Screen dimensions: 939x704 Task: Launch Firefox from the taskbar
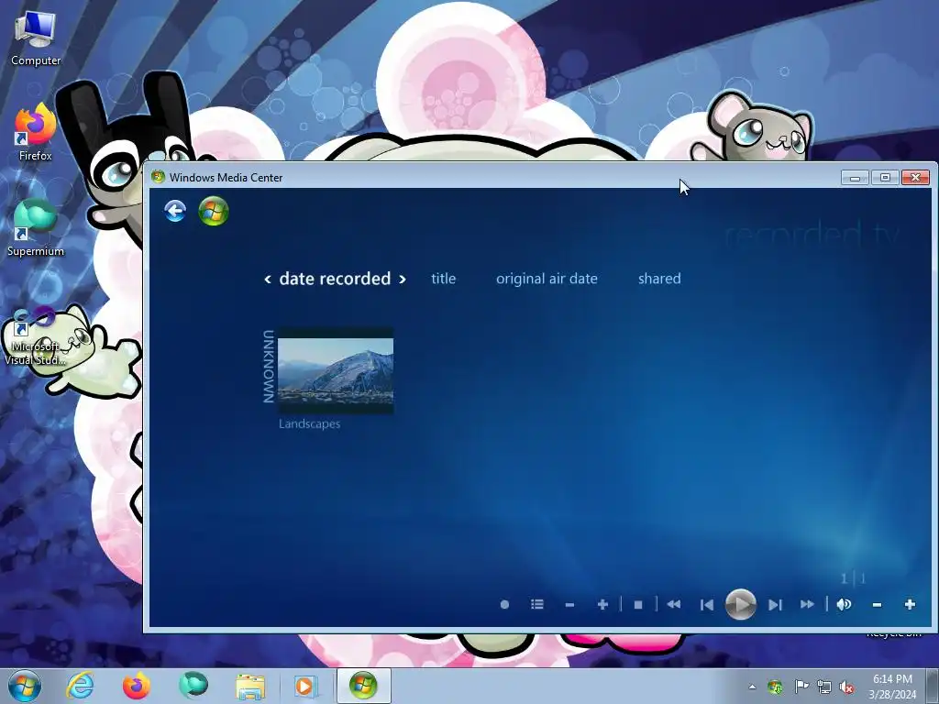[137, 686]
